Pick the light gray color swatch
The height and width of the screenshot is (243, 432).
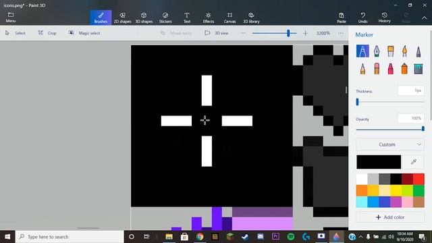tap(373, 179)
